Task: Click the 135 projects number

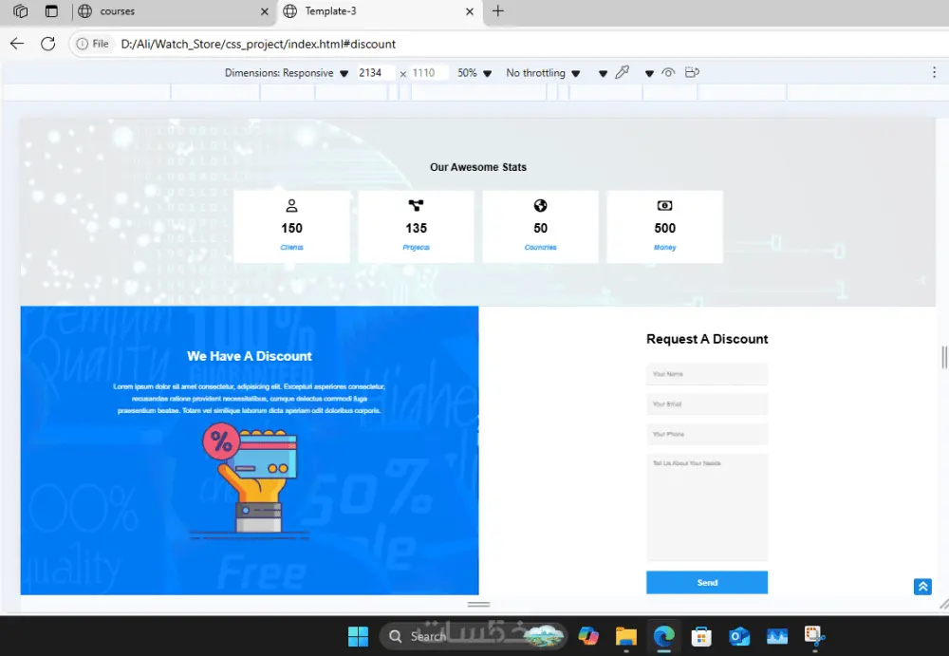Action: coord(416,229)
